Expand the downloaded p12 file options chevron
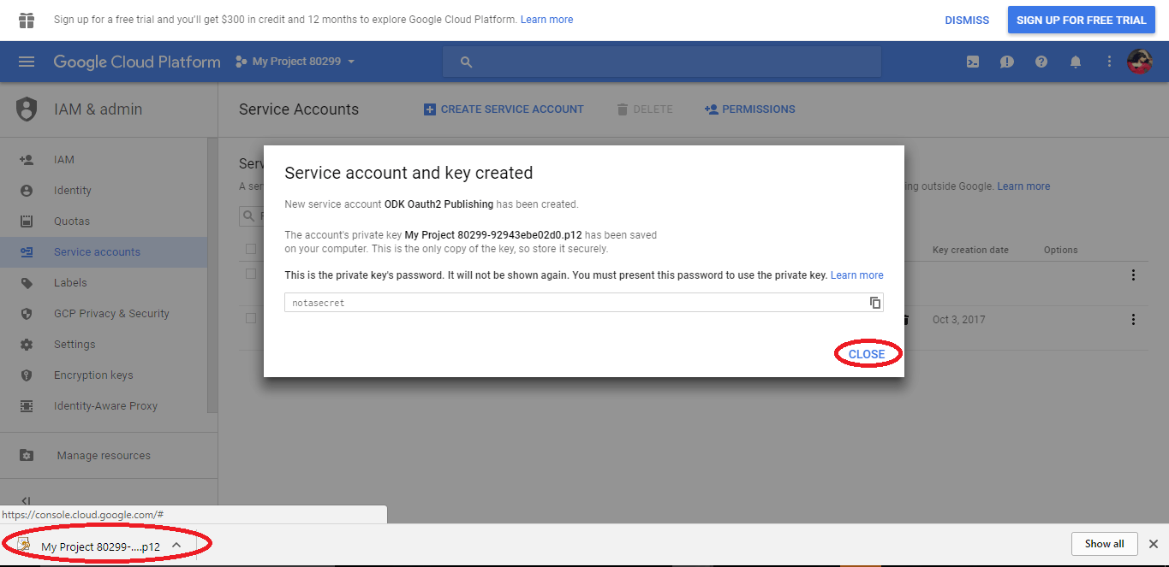 click(176, 546)
